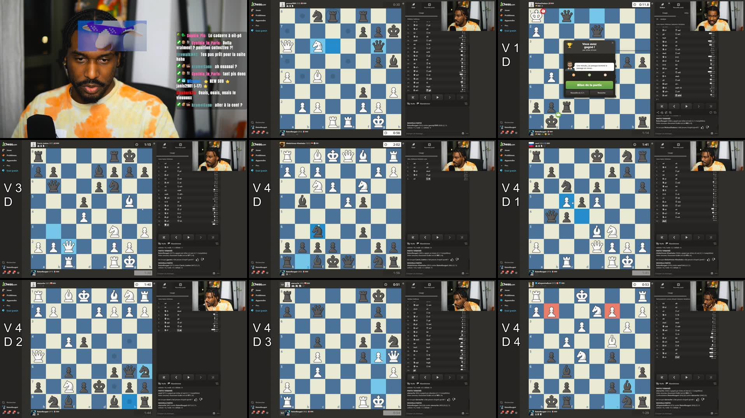The width and height of the screenshot is (745, 418).
Task: Step back one move with the left arrow control
Action: (425, 98)
